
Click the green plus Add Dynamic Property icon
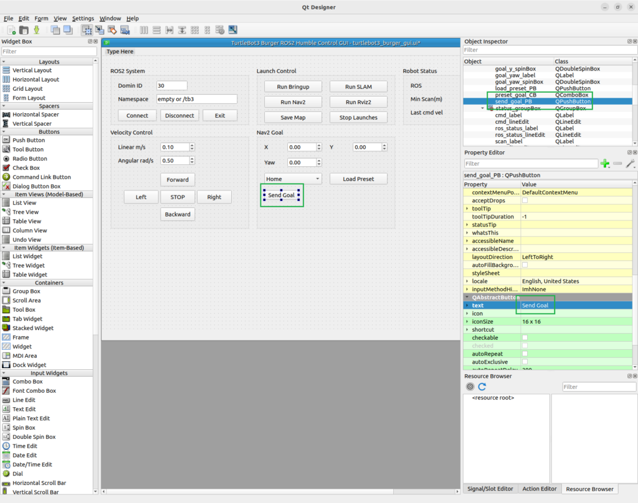tap(605, 164)
